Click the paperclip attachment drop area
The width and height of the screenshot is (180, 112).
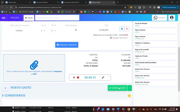pyautogui.click(x=34, y=68)
